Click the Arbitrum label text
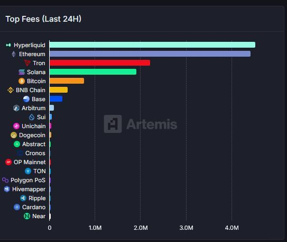287x242 pixels. (x=33, y=108)
